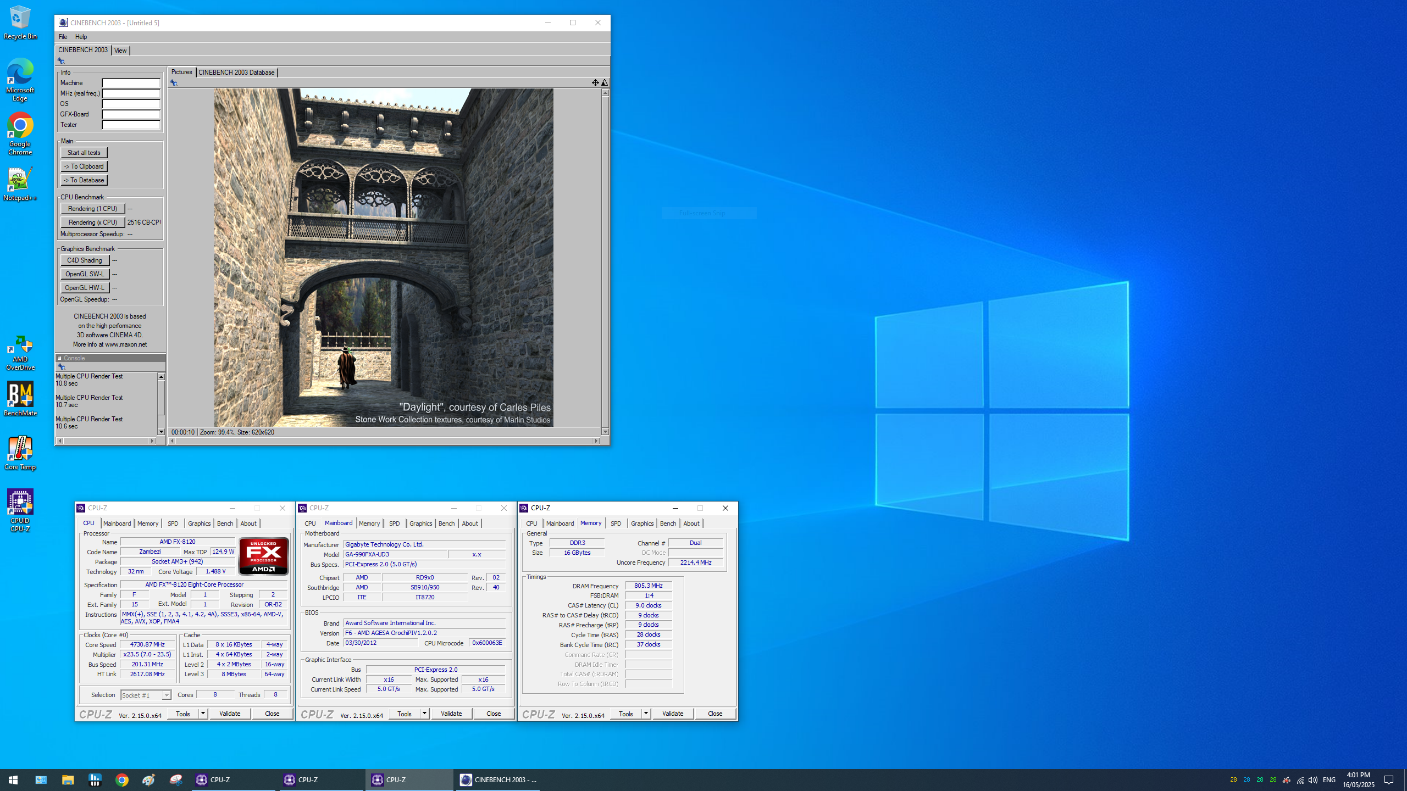Open the Snipping Tool icon in the taskbar
Screen dimensions: 1407x791
[x=176, y=779]
